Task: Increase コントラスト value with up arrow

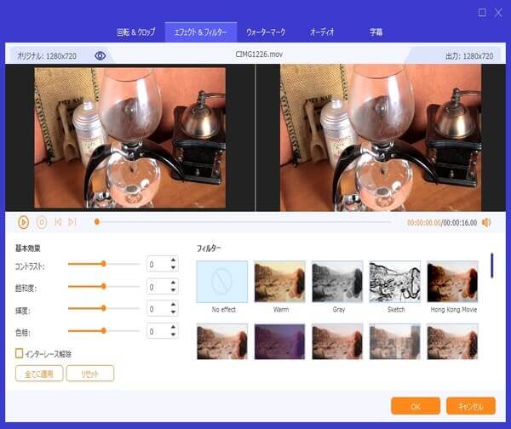Action: tap(174, 260)
